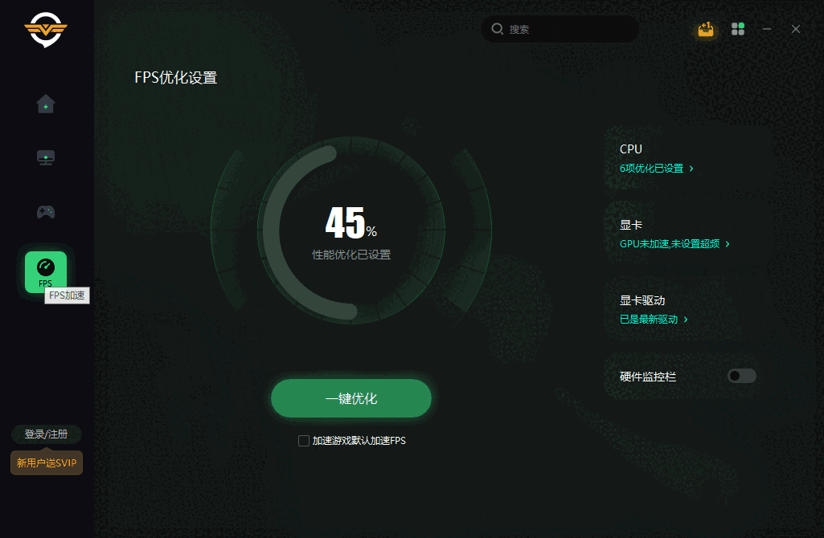The height and width of the screenshot is (538, 824).
Task: Open the +1 rewards gift icon
Action: click(705, 28)
